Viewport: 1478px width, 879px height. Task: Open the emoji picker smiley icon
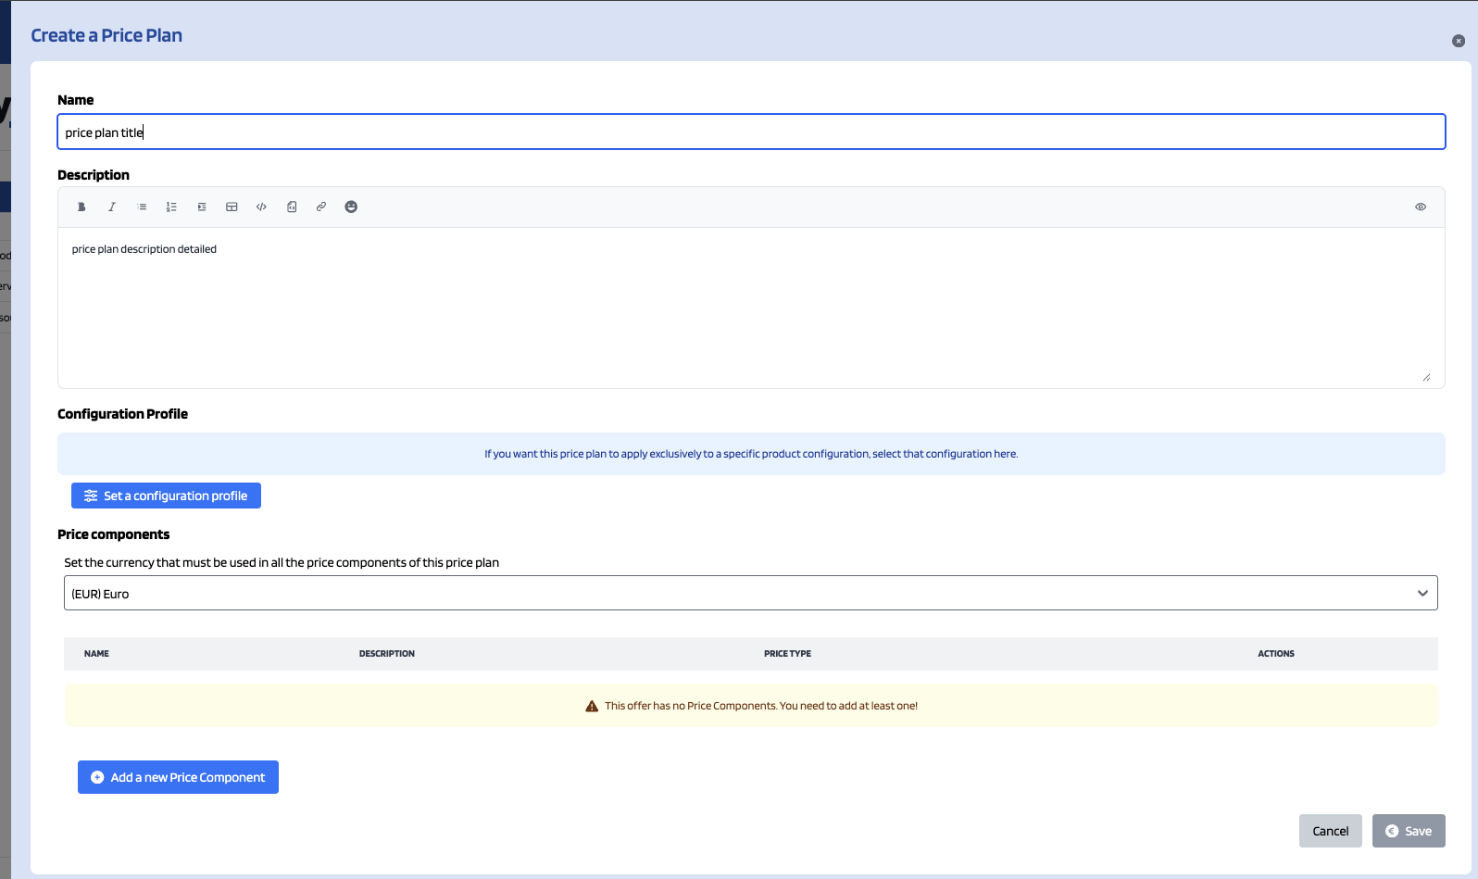point(351,207)
